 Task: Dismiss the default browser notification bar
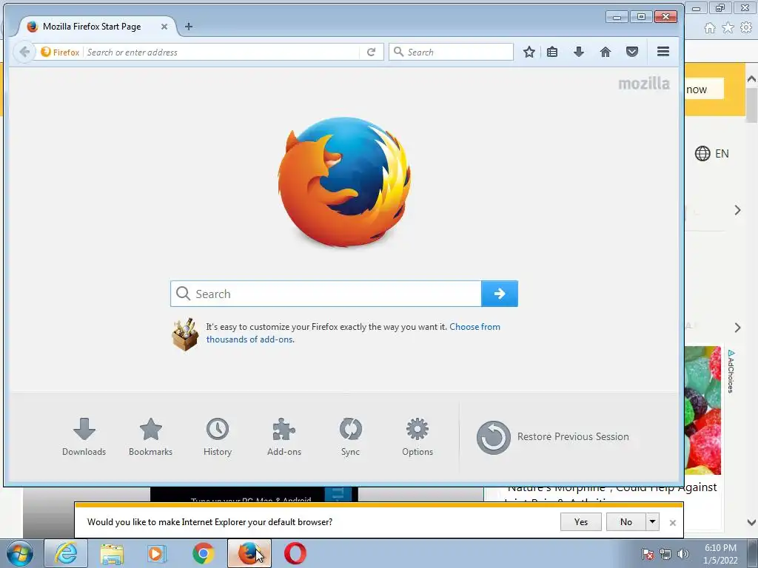pos(672,523)
